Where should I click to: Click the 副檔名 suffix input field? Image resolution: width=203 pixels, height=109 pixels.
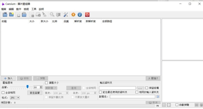[x=132, y=97]
